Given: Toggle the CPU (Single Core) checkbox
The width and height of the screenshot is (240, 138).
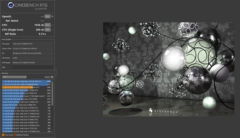Looking at the screenshot, I should point(52,29).
